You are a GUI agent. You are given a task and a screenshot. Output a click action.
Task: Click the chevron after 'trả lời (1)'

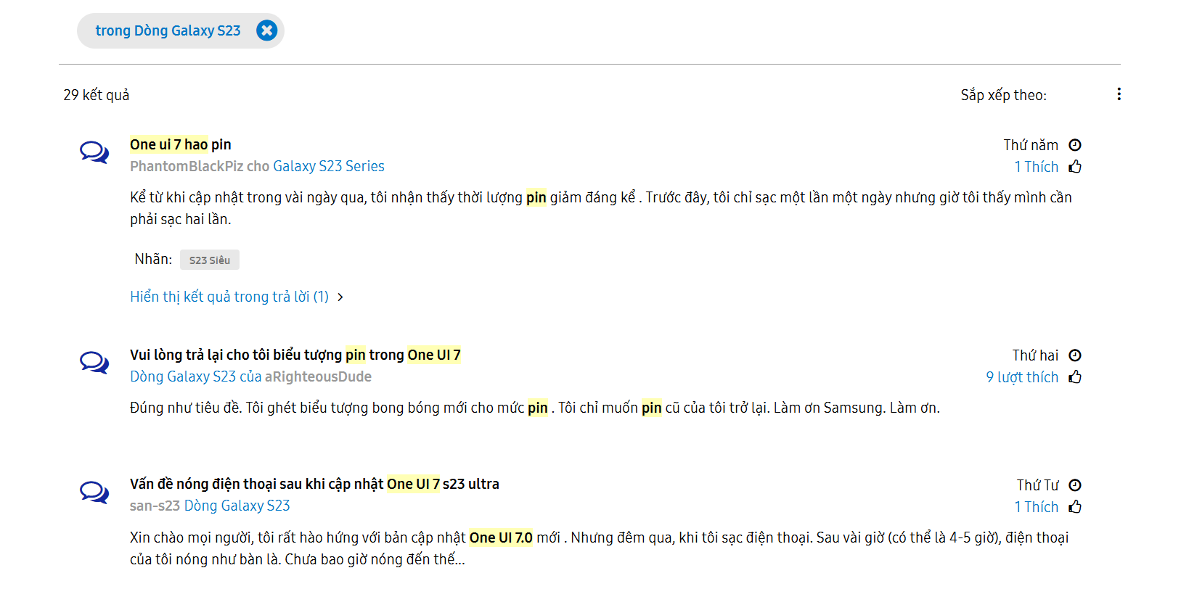click(x=340, y=297)
